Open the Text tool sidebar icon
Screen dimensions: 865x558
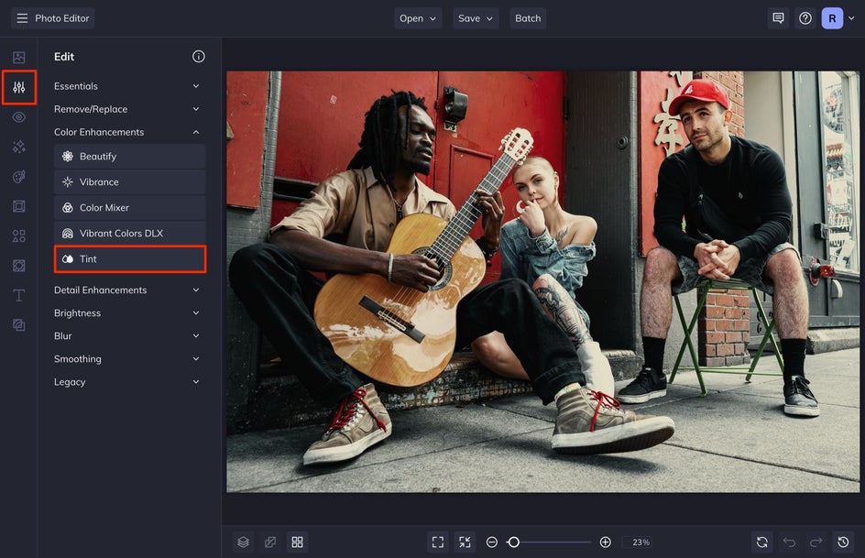18,296
